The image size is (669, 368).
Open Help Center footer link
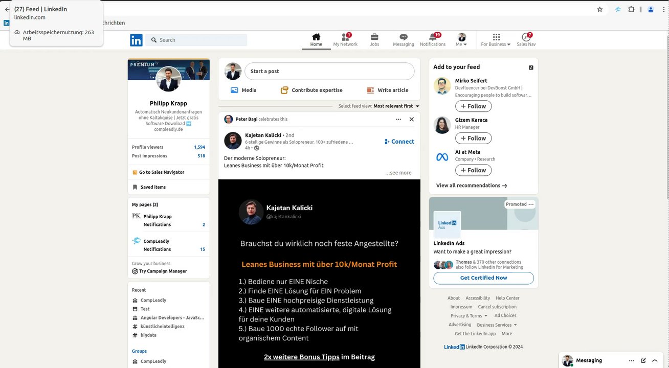pyautogui.click(x=507, y=298)
